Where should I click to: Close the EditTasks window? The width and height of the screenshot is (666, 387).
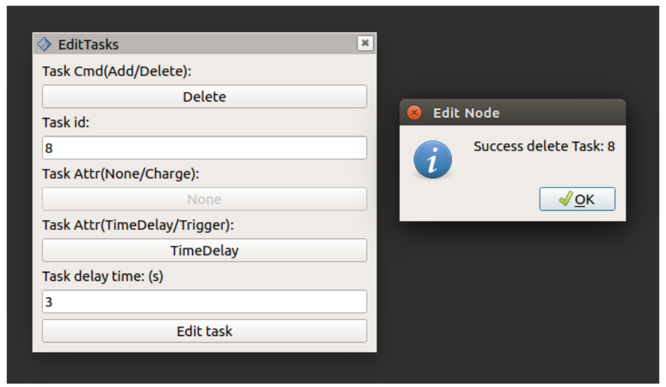pos(364,44)
